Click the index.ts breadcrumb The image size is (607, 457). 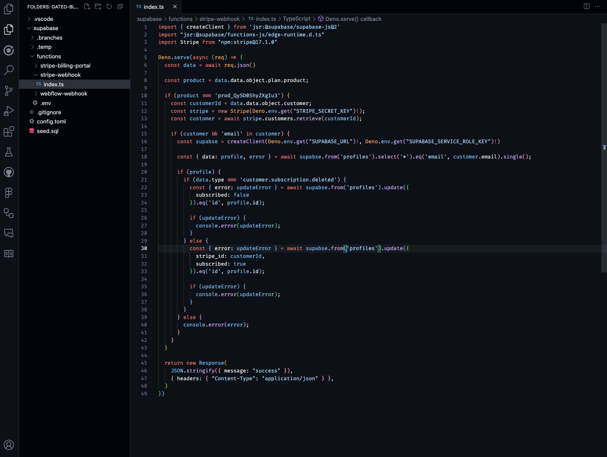coord(262,19)
